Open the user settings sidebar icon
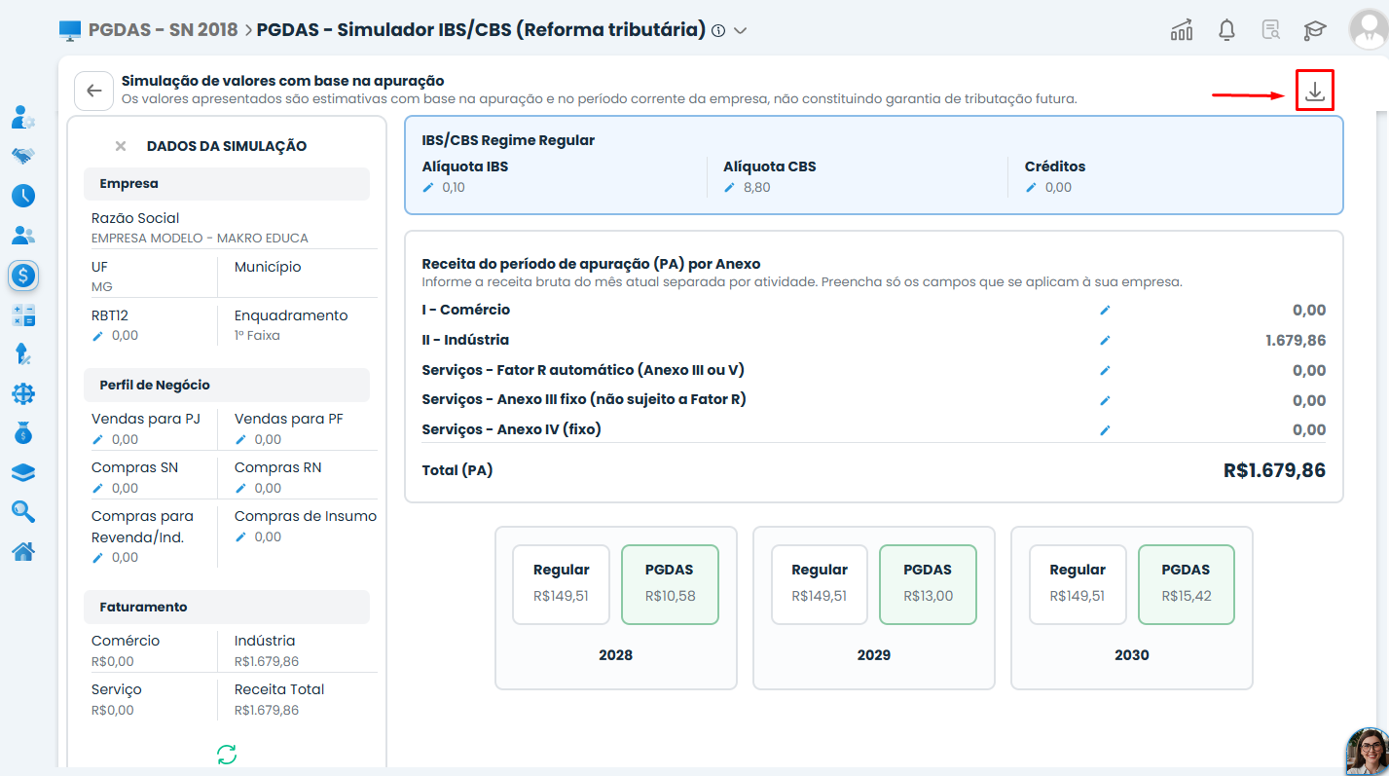Viewport: 1389px width, 776px height. (x=23, y=118)
